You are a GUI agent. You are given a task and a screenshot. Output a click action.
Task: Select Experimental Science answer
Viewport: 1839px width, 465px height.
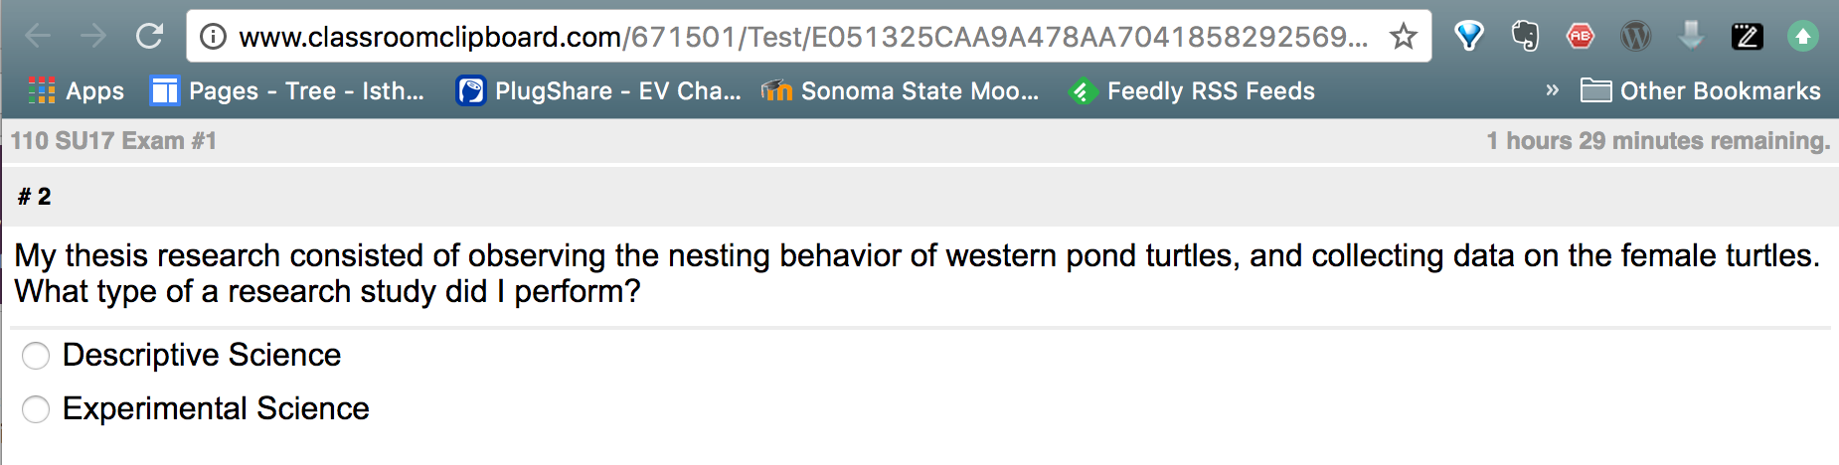[36, 409]
